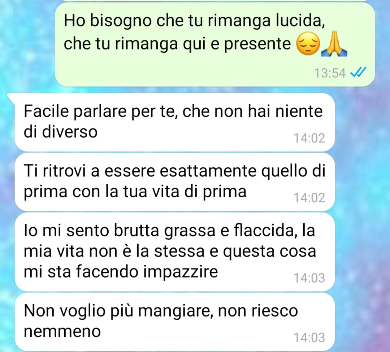Tap the pensive face emoji
The image size is (390, 352).
pyautogui.click(x=308, y=44)
